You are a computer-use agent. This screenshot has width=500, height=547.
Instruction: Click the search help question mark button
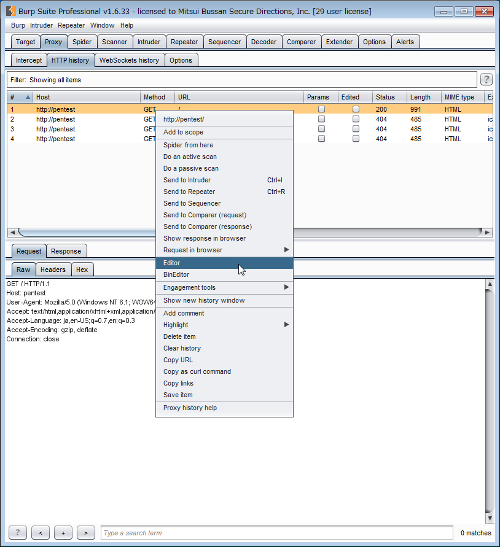[x=17, y=533]
